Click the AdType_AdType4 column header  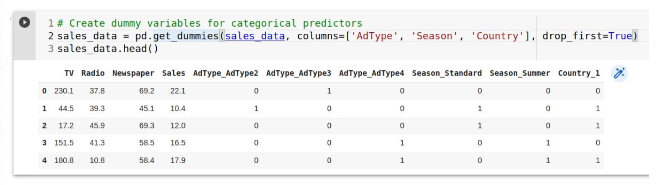[x=371, y=73]
